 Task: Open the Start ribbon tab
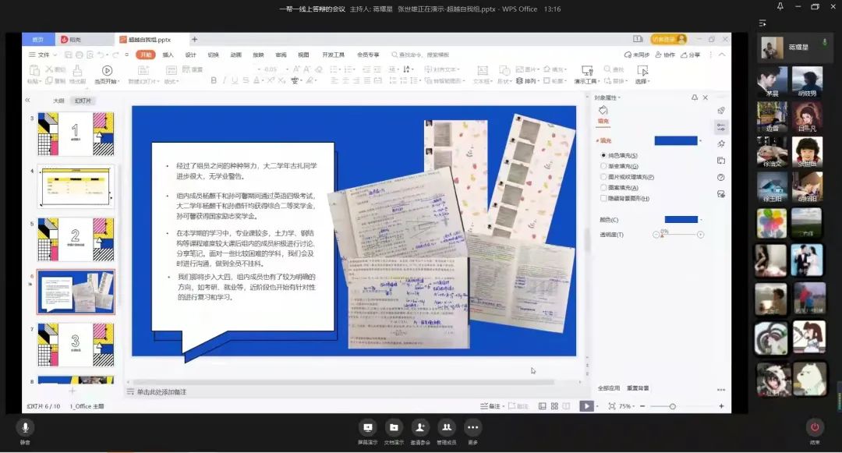click(x=146, y=55)
